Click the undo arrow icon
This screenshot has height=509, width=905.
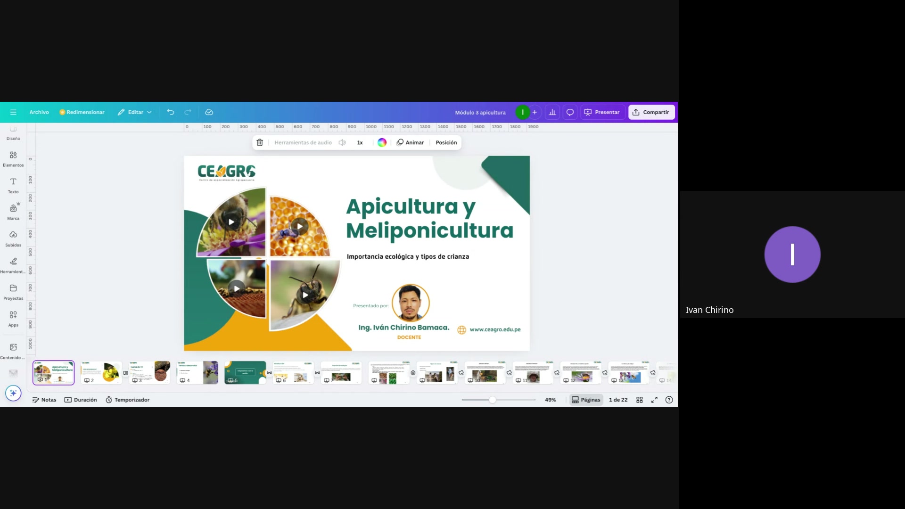pos(171,112)
